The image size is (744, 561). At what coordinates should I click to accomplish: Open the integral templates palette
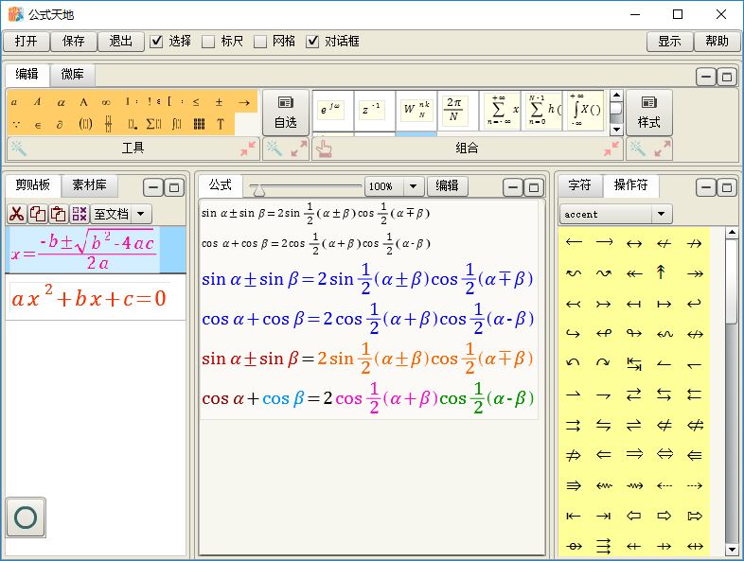[176, 124]
